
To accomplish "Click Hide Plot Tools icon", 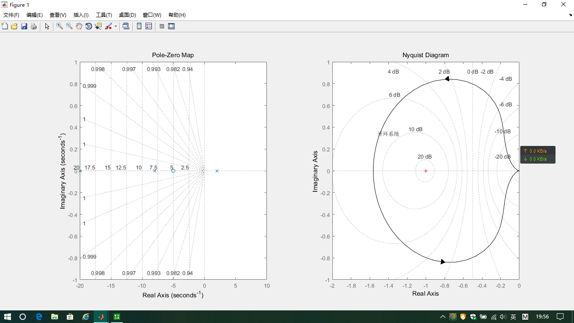I will coord(162,26).
